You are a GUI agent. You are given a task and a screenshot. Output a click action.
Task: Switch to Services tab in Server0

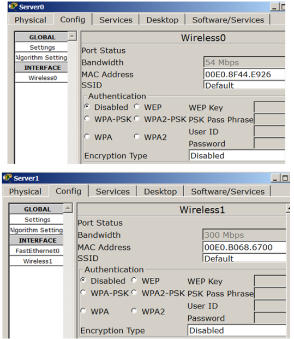click(x=116, y=20)
